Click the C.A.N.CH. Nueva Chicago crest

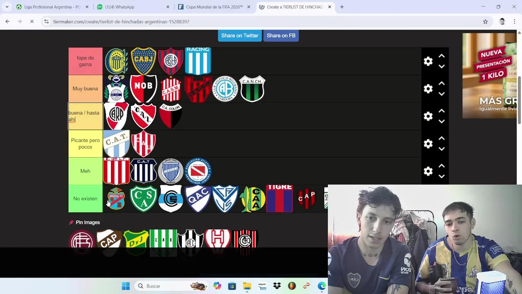[x=252, y=89]
